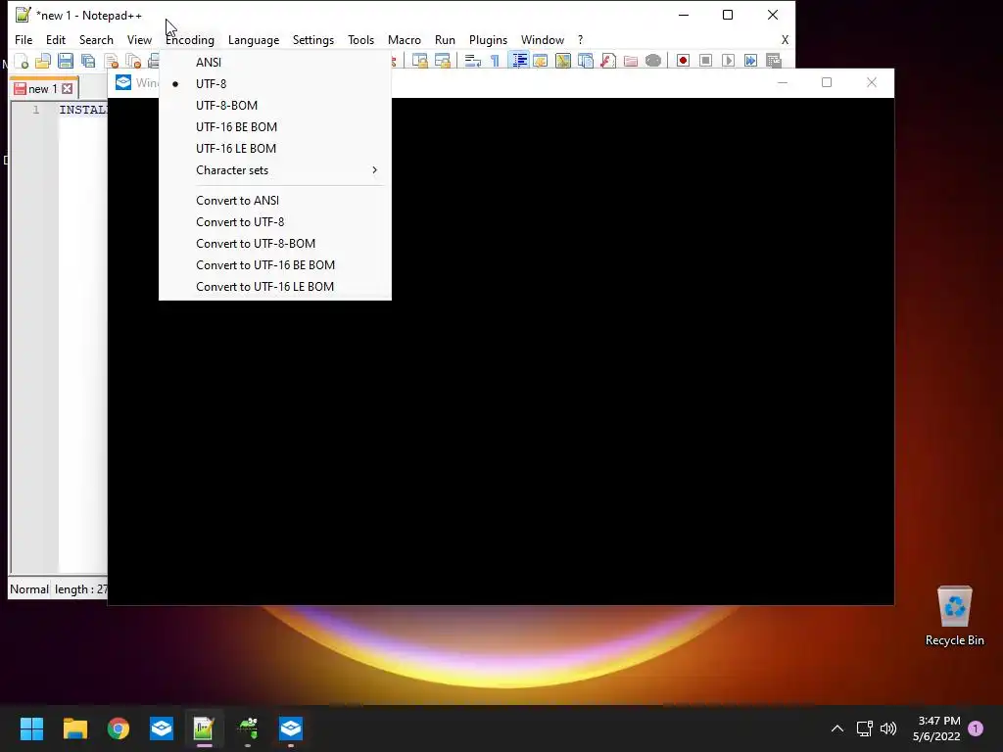1003x752 pixels.
Task: Show hidden tray icons chevron
Action: [836, 728]
